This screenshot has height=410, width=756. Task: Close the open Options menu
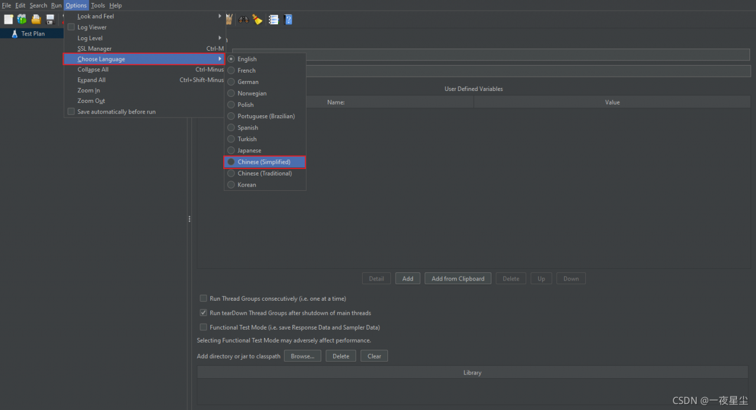[76, 5]
